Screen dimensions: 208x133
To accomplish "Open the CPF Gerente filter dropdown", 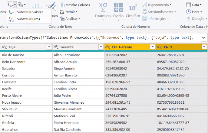I will point(152,47).
